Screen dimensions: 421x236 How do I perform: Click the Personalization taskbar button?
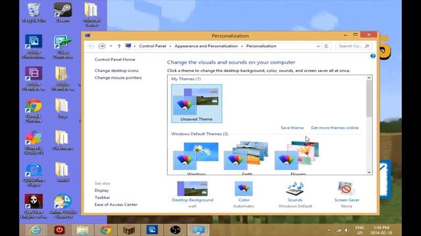tap(199, 230)
